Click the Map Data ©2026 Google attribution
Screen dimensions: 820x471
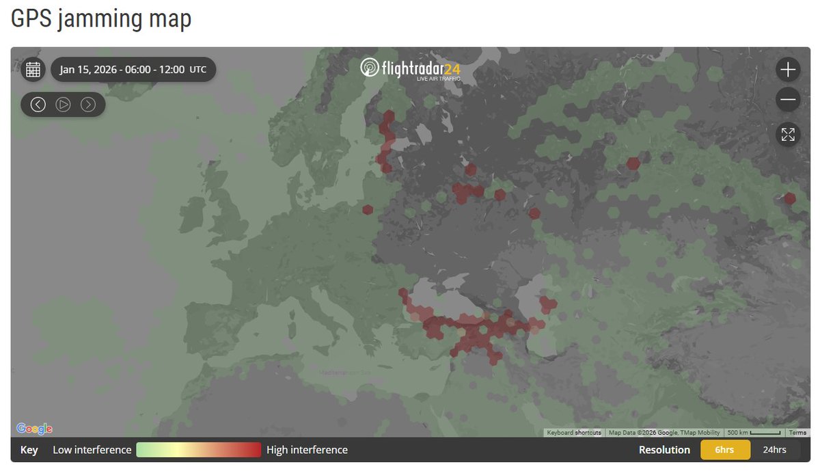[664, 433]
